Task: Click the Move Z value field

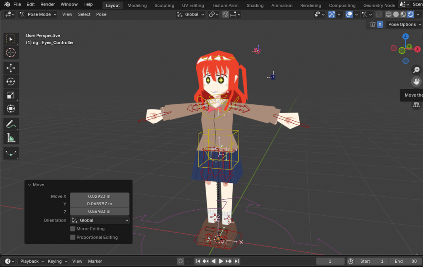Action: point(100,211)
